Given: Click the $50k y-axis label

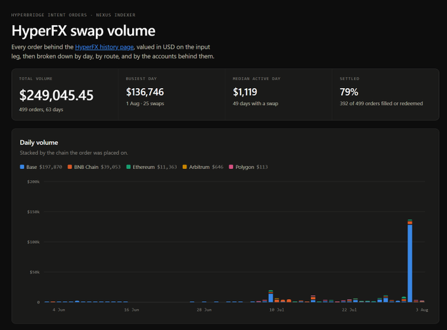Looking at the screenshot, I should [34, 272].
